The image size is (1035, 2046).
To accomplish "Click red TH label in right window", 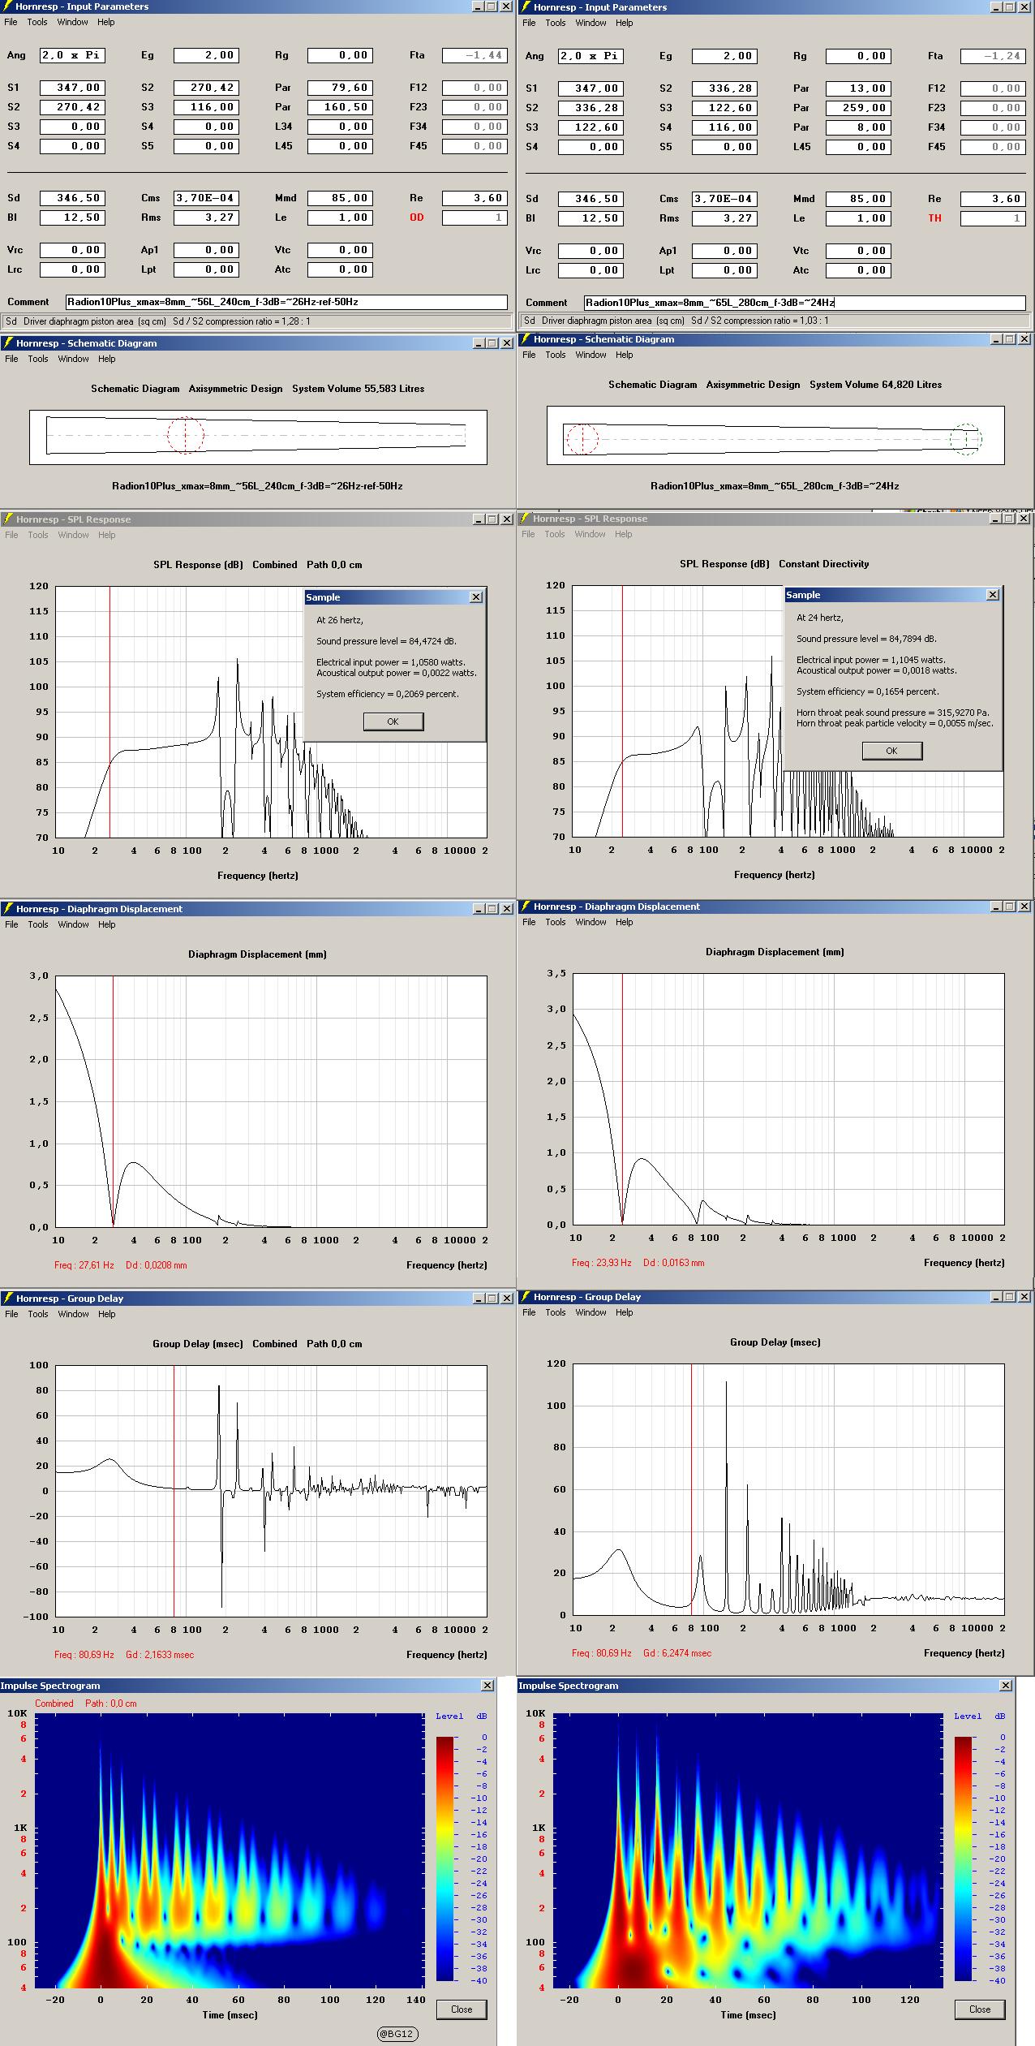I will pyautogui.click(x=935, y=218).
